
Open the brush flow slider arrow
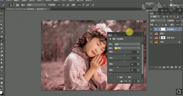point(83,5)
